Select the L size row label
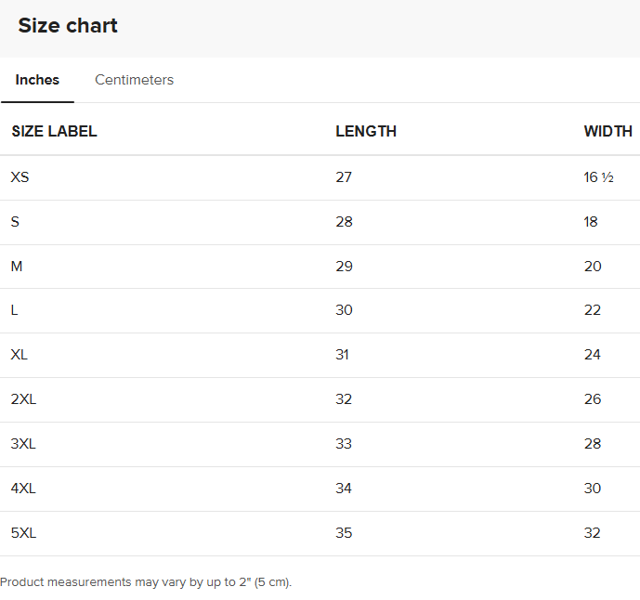The image size is (640, 600). (x=15, y=310)
